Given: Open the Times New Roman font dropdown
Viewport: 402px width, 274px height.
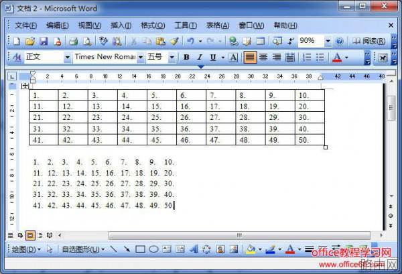Looking at the screenshot, I should click(141, 57).
